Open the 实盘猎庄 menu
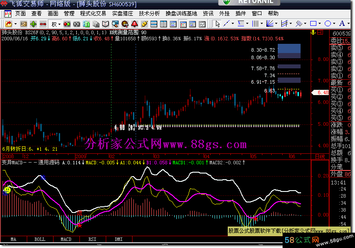Image resolution: width=355 pixels, height=248 pixels. pyautogui.click(x=122, y=14)
